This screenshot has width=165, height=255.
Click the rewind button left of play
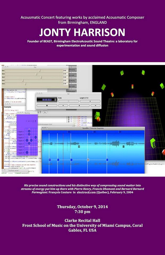pos(63,105)
